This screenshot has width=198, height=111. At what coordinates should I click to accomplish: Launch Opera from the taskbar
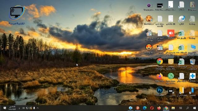(x=152, y=108)
